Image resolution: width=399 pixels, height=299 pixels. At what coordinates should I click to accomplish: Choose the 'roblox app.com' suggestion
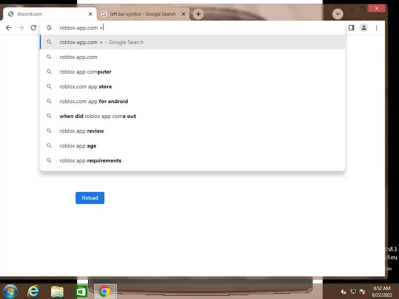tap(192, 57)
